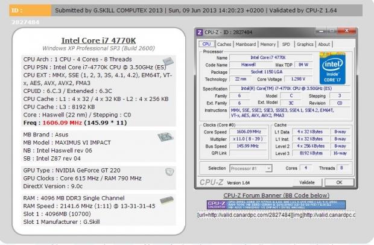Click the Level 2 cache value 4 x 256 KBytes

[x=311, y=146]
